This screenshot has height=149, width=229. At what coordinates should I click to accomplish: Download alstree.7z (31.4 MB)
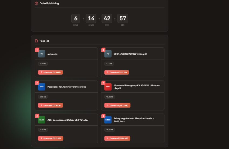click(50, 72)
